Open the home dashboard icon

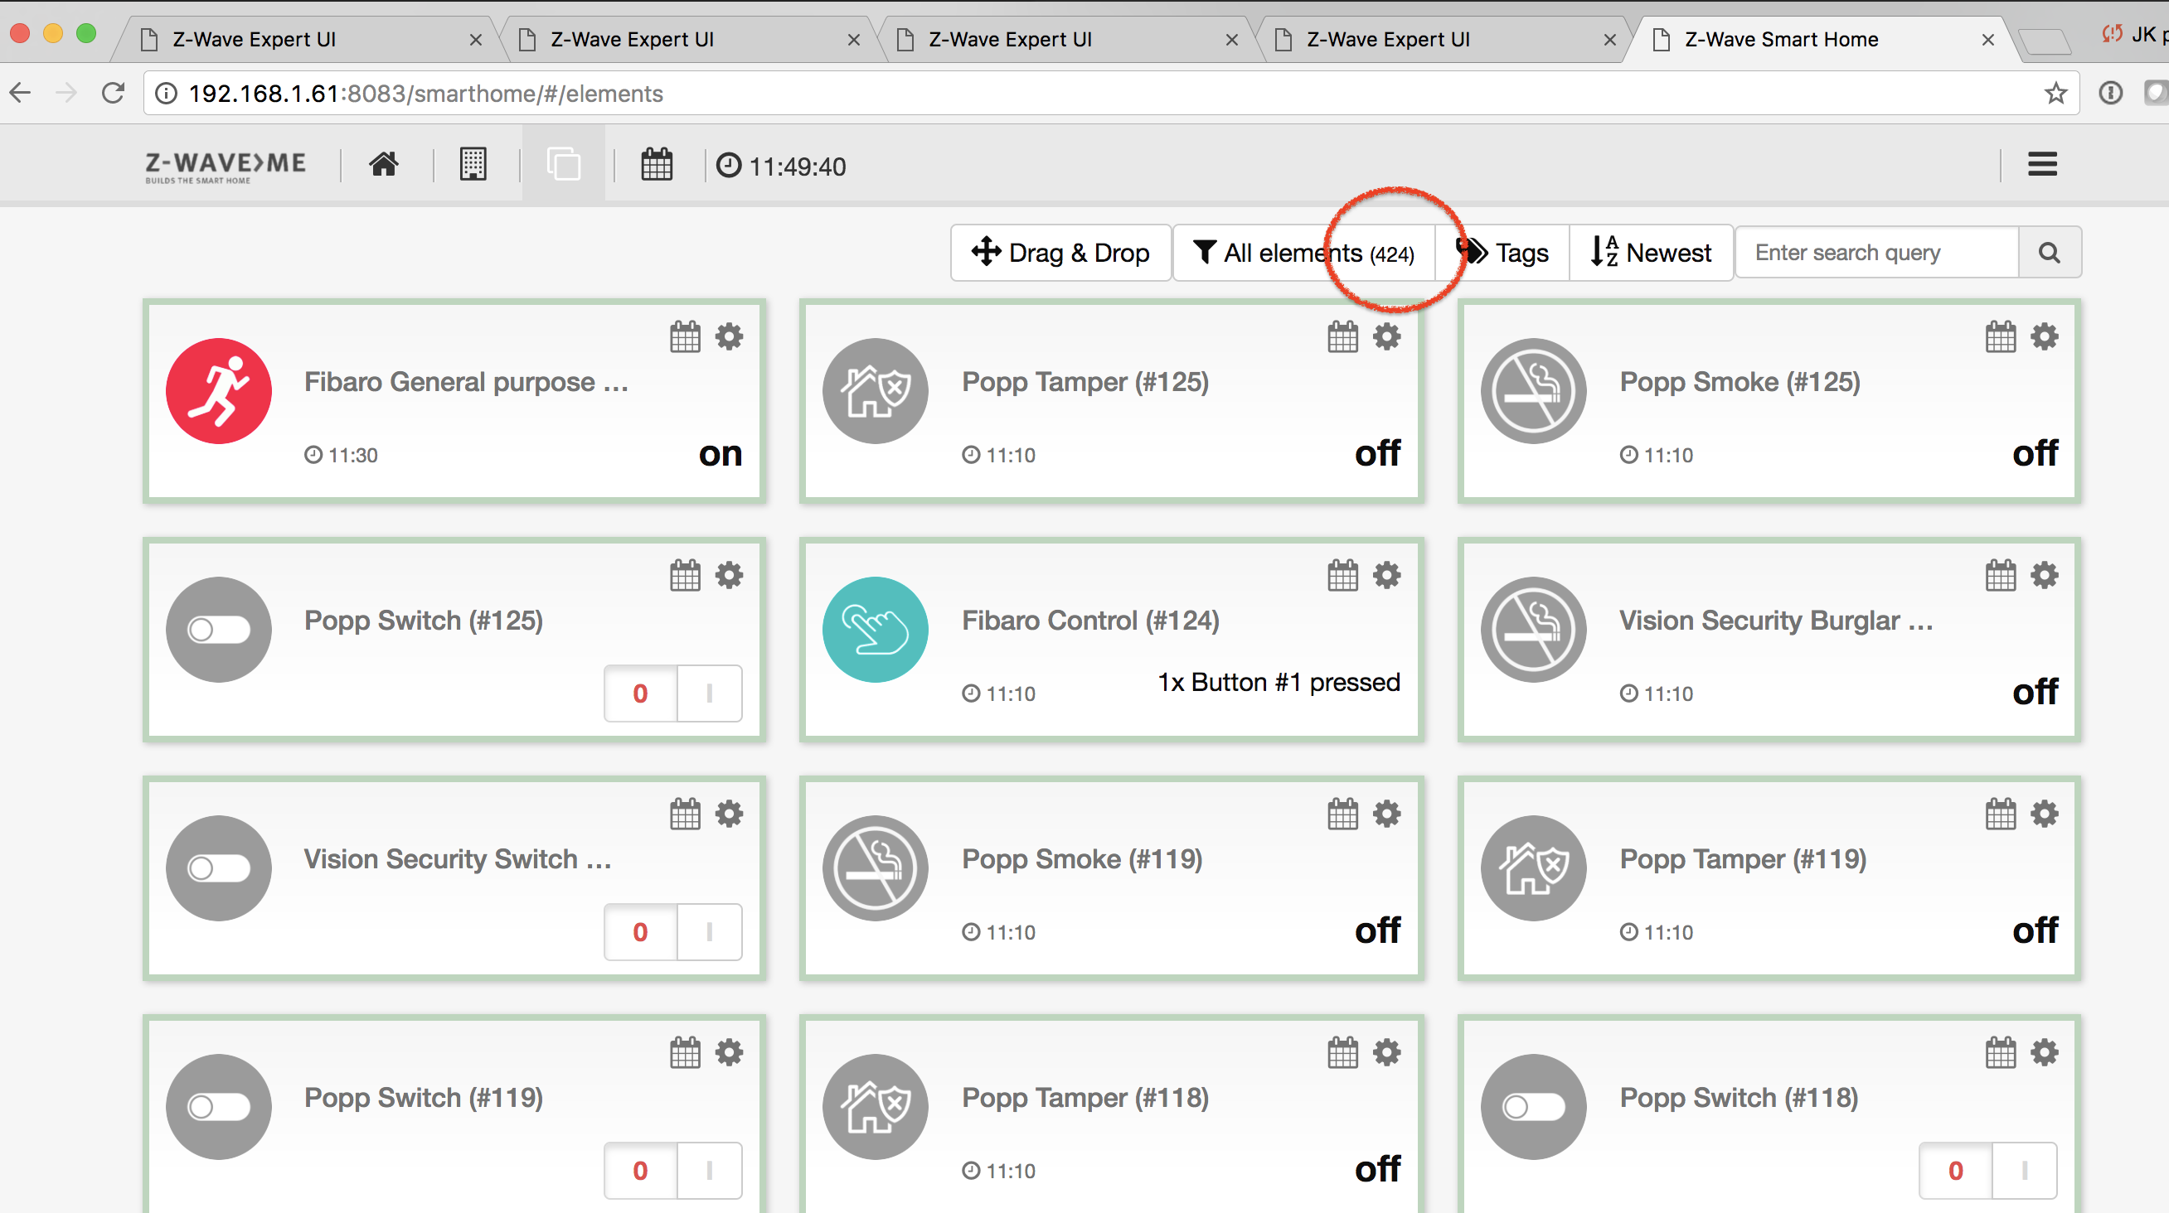point(383,165)
